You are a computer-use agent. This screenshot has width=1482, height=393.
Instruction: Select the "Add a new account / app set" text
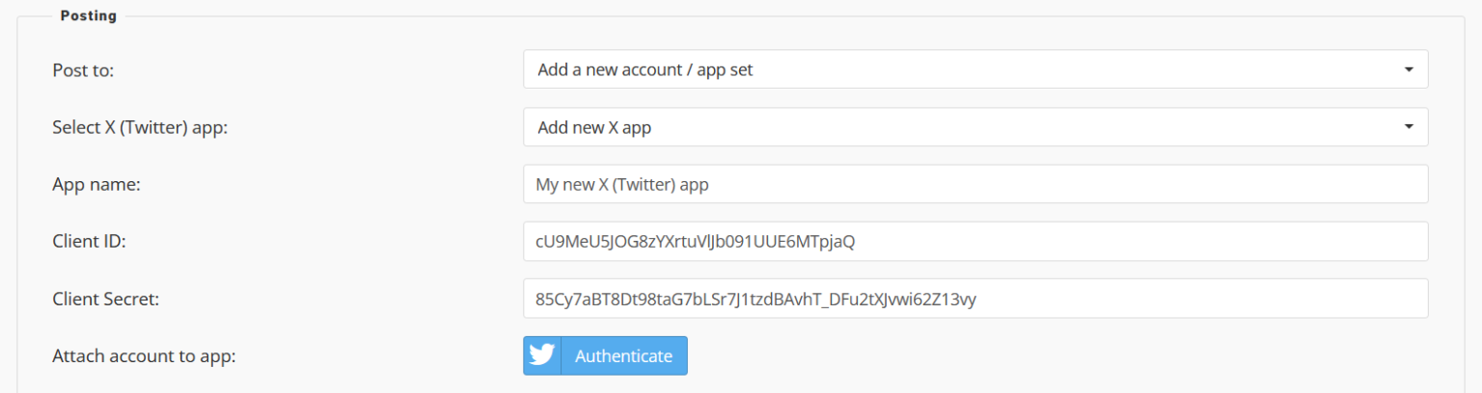pos(645,69)
